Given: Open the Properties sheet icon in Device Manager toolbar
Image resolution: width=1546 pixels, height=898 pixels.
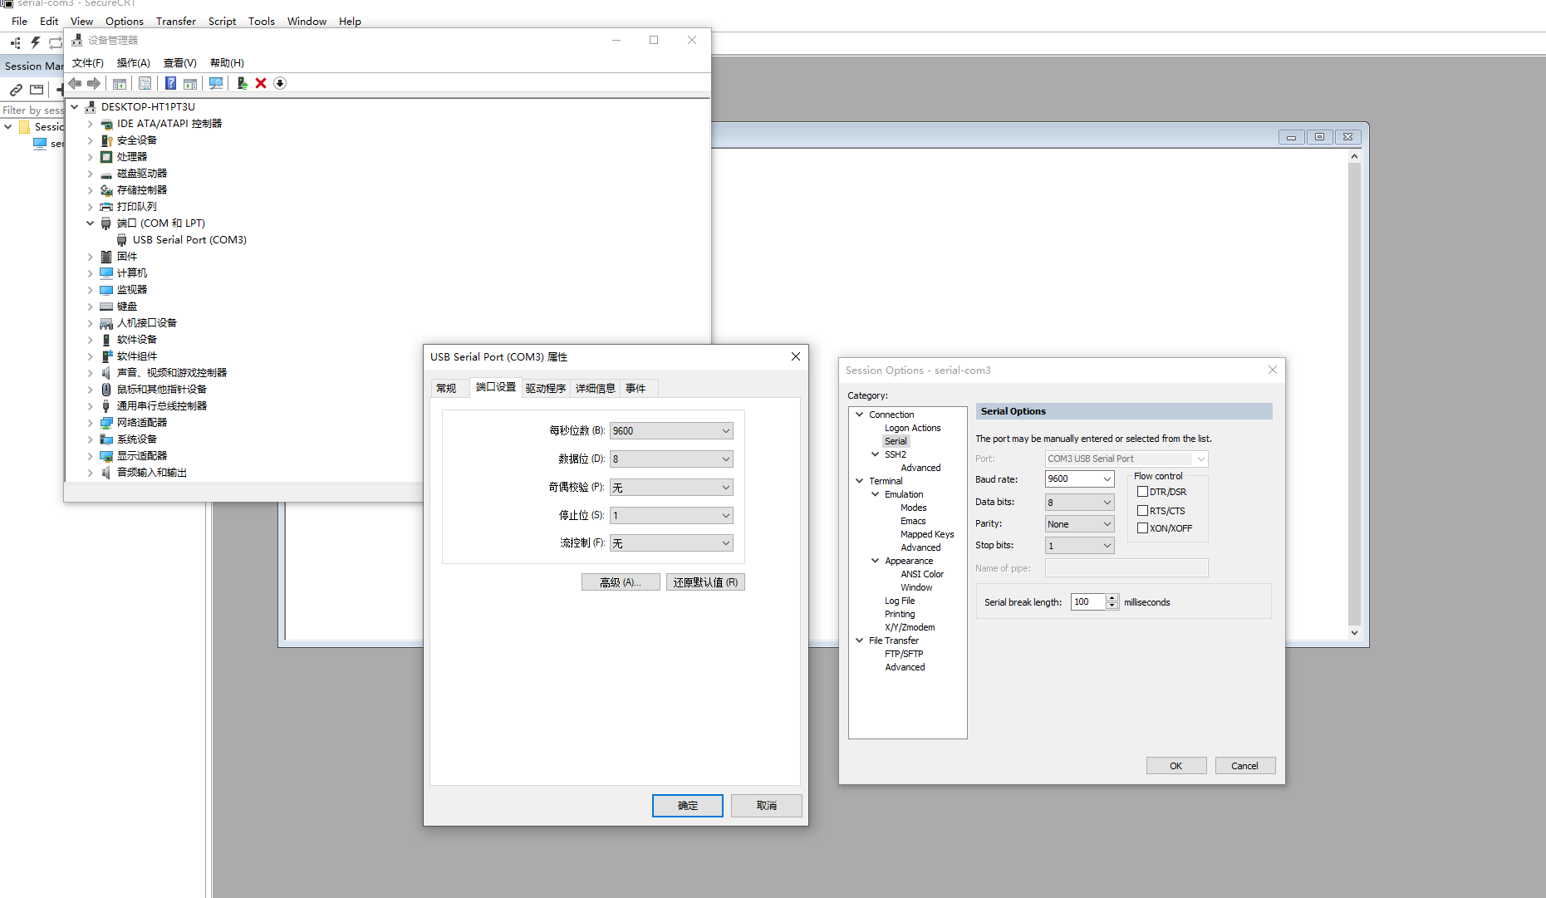Looking at the screenshot, I should coord(145,83).
